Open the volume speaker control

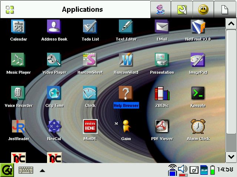pyautogui.click(x=183, y=170)
